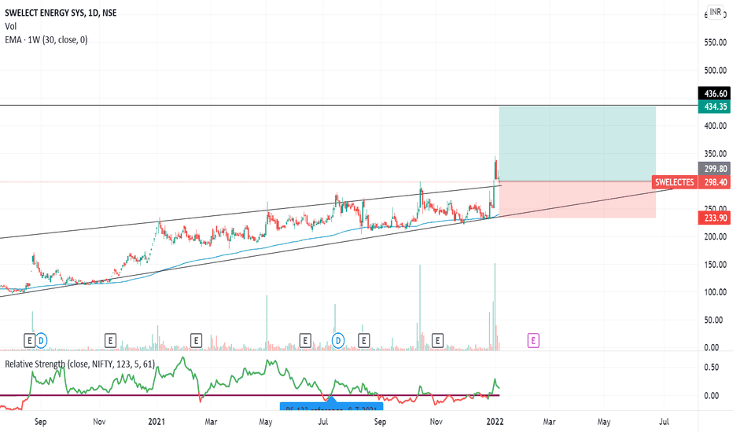Select earnings E marker near June 2021
The image size is (733, 432).
coord(305,340)
